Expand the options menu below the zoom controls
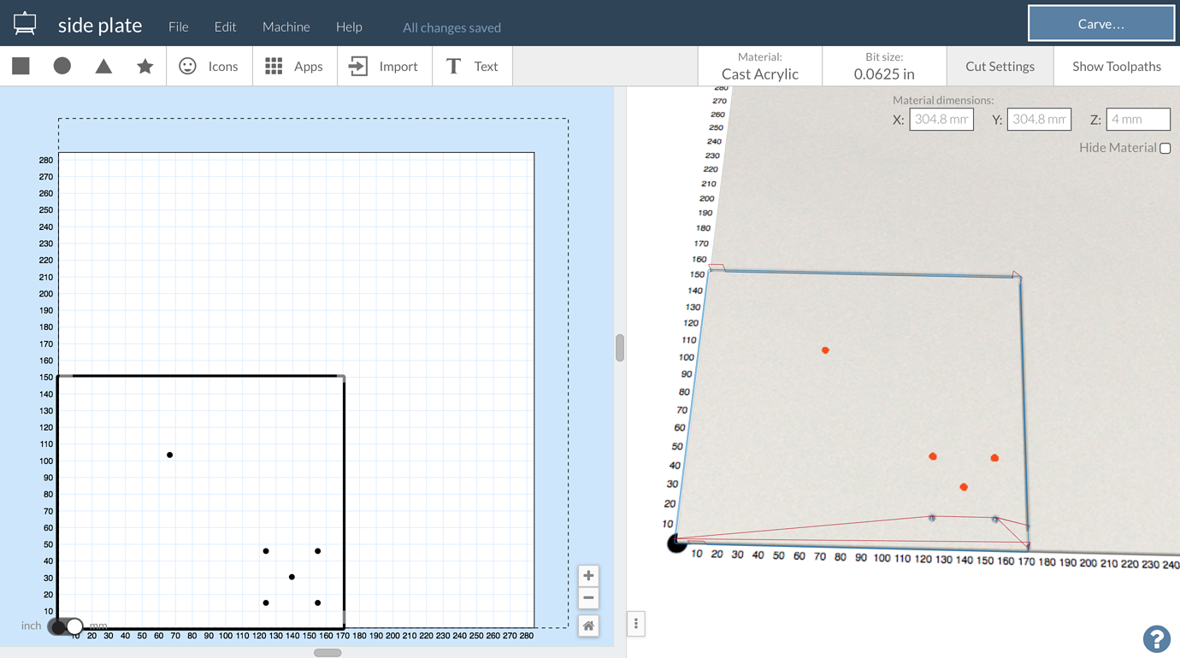The image size is (1180, 658). pos(635,625)
